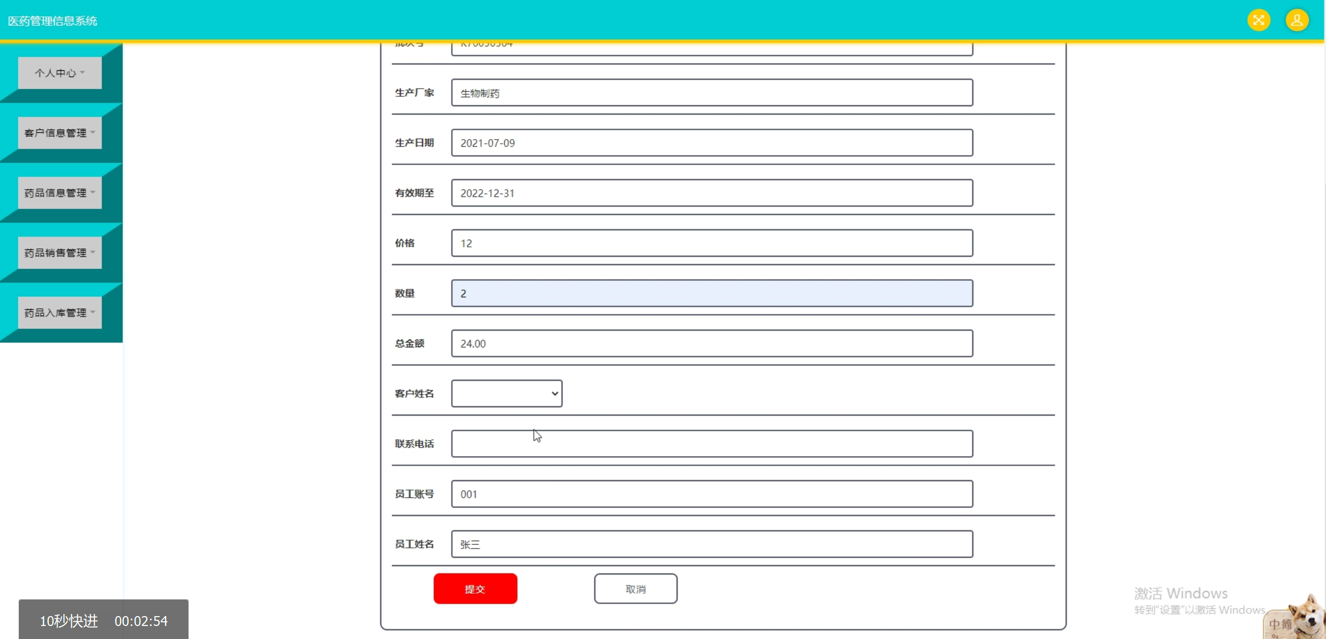Viewport: 1326px width, 639px height.
Task: Open 药品销售管理 in the sidebar
Action: tap(59, 253)
